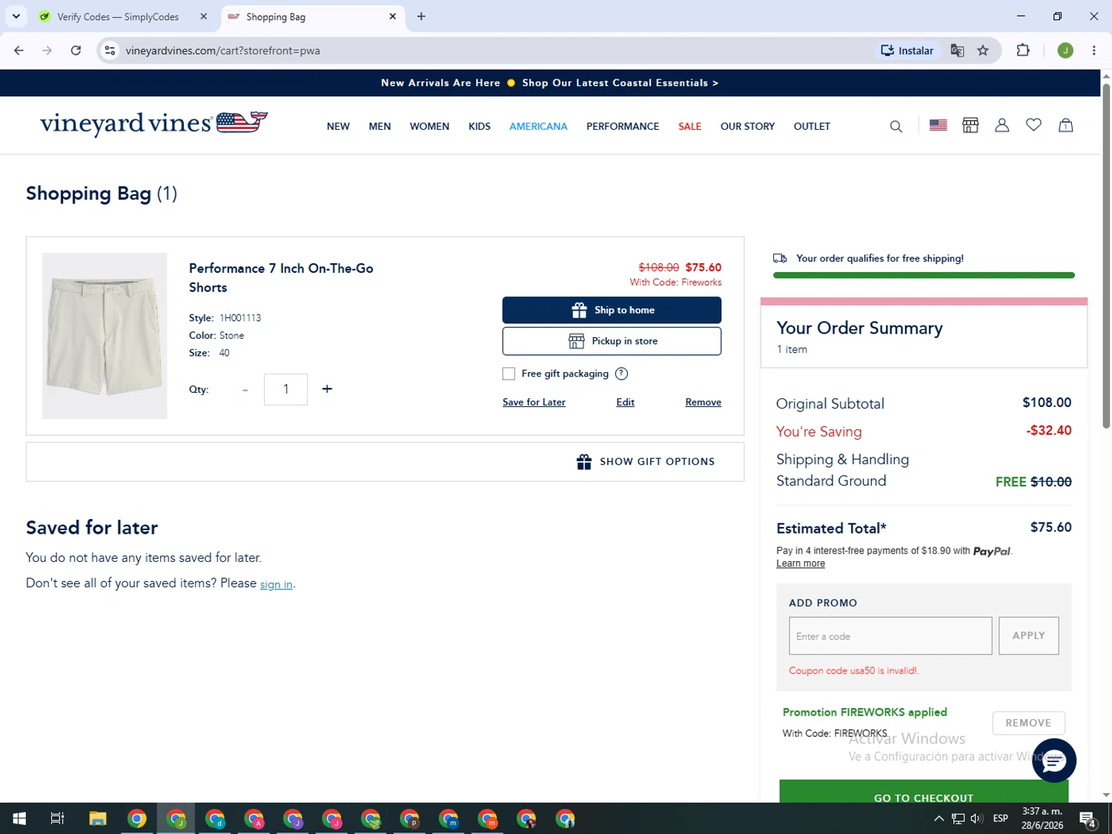Open the Windows notification center
This screenshot has height=834, width=1112.
1088,818
